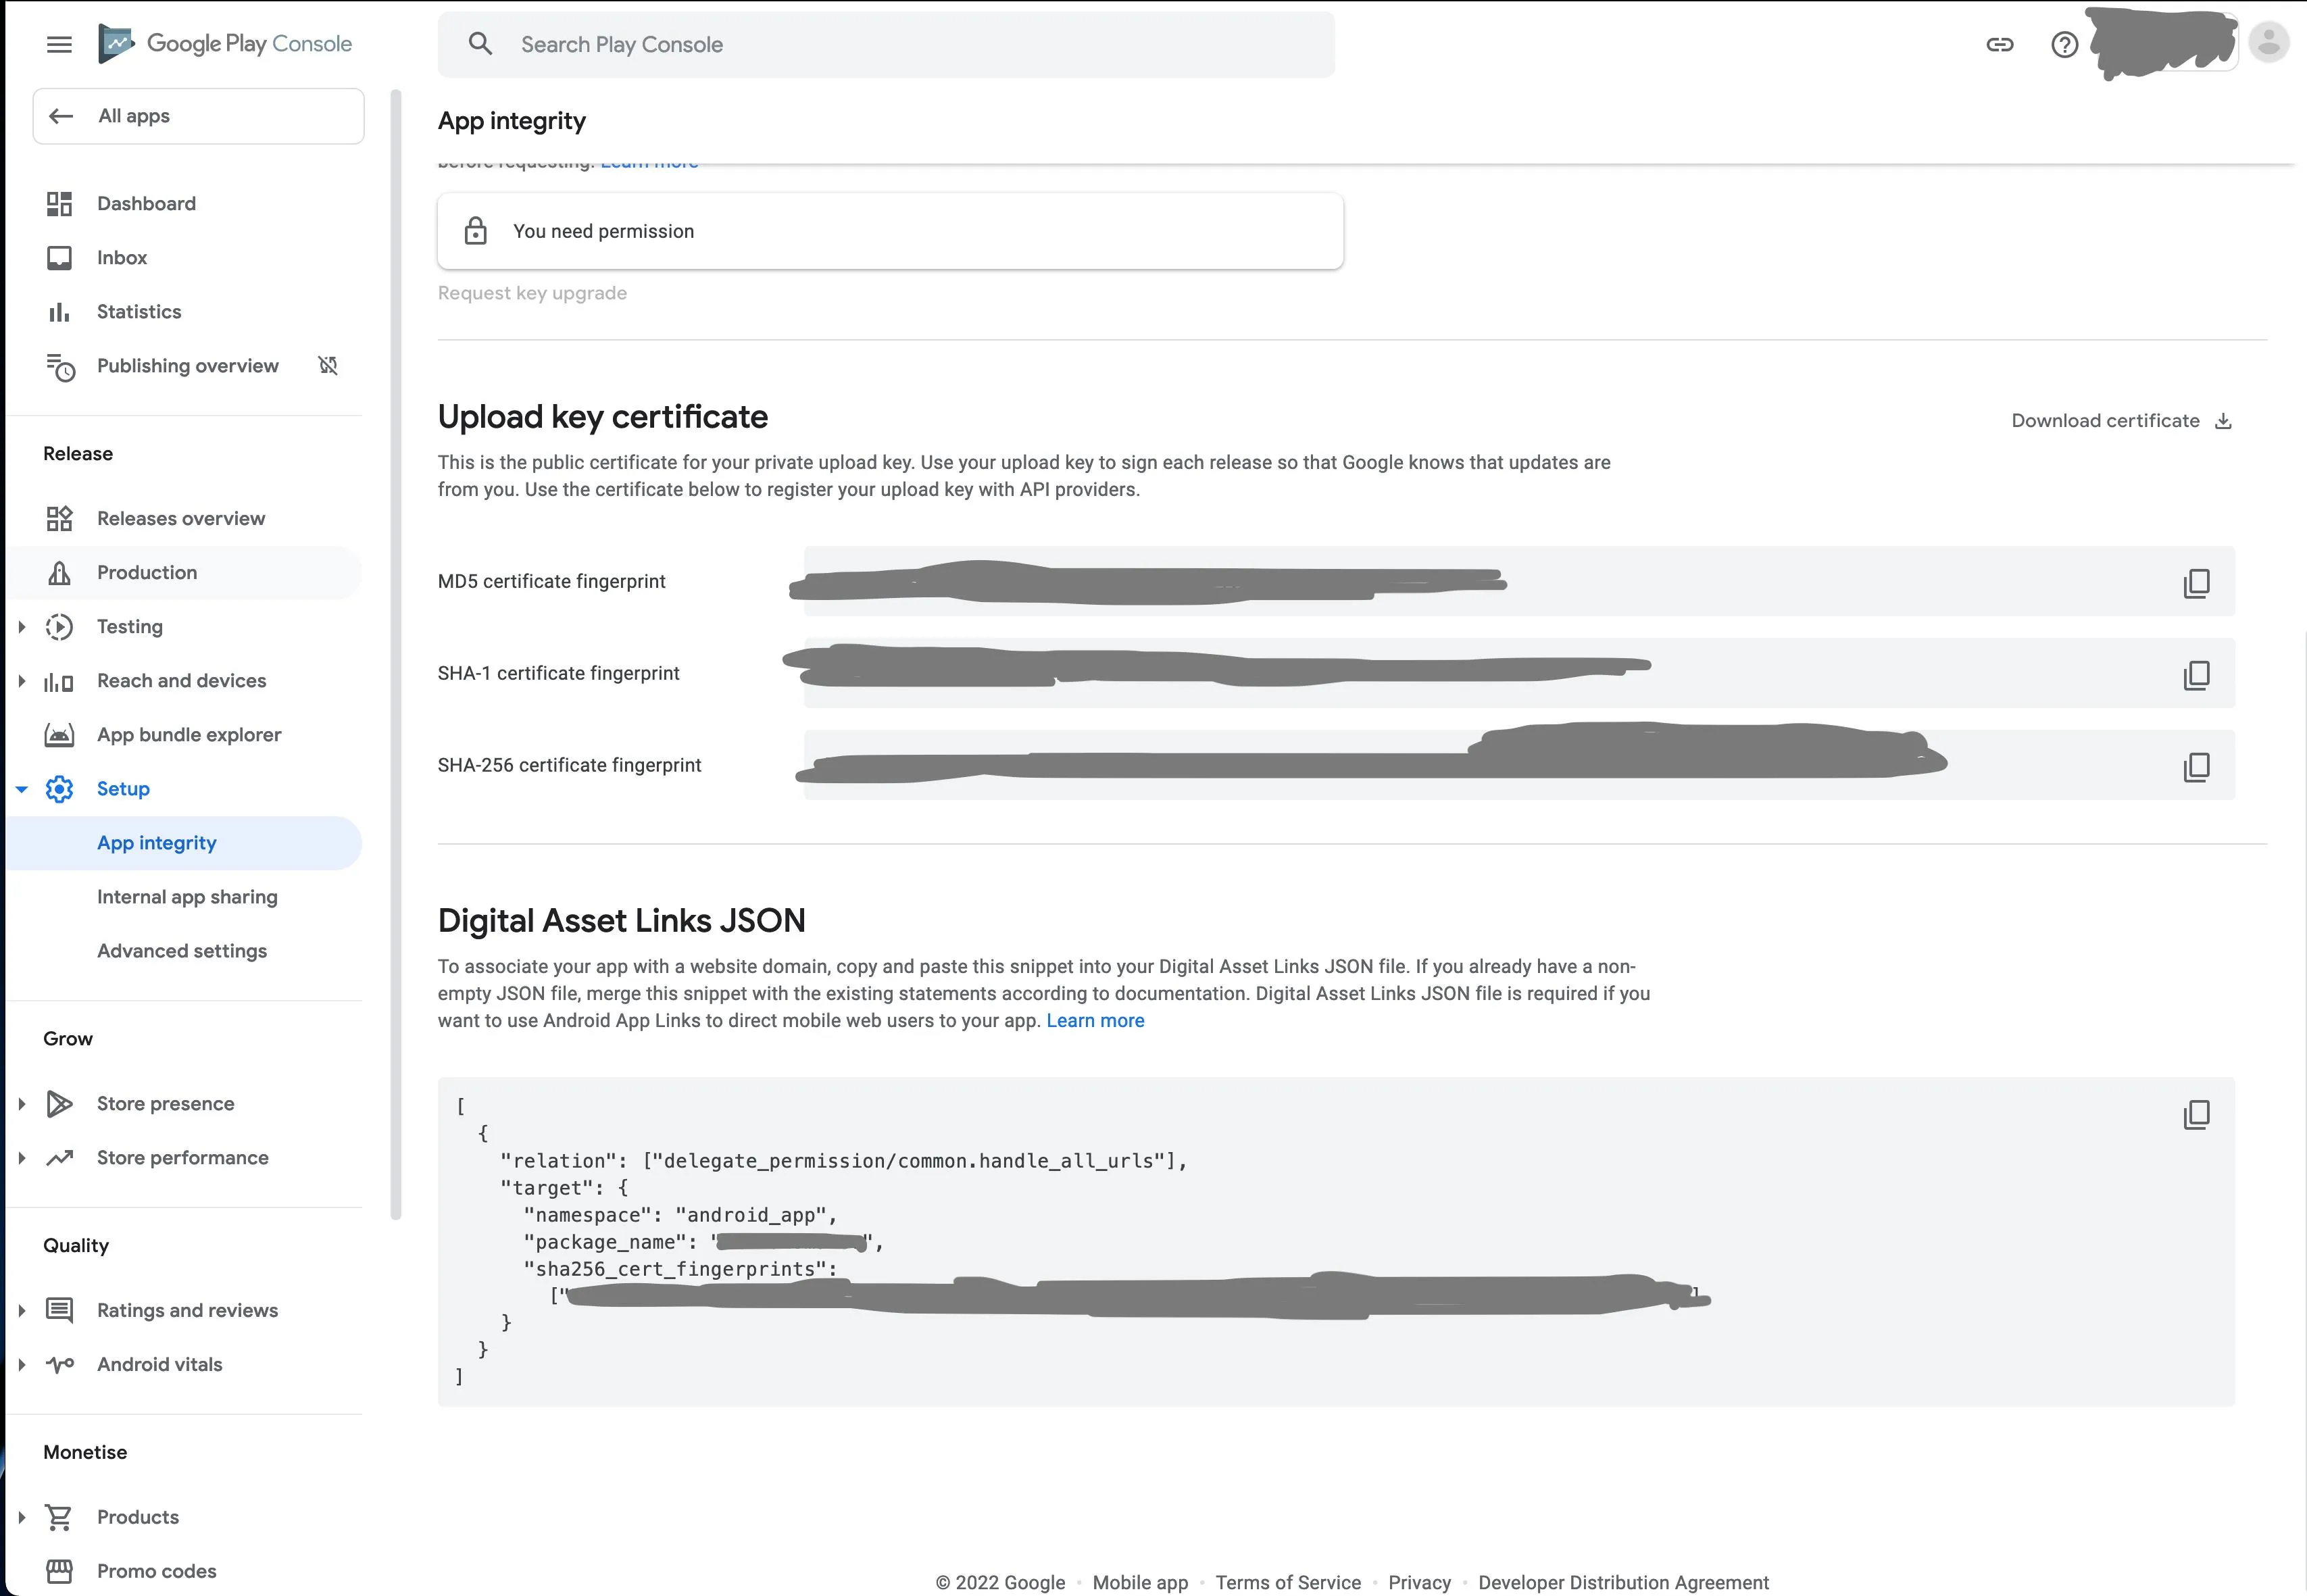Copy the SHA-1 certificate fingerprint

pos(2196,675)
